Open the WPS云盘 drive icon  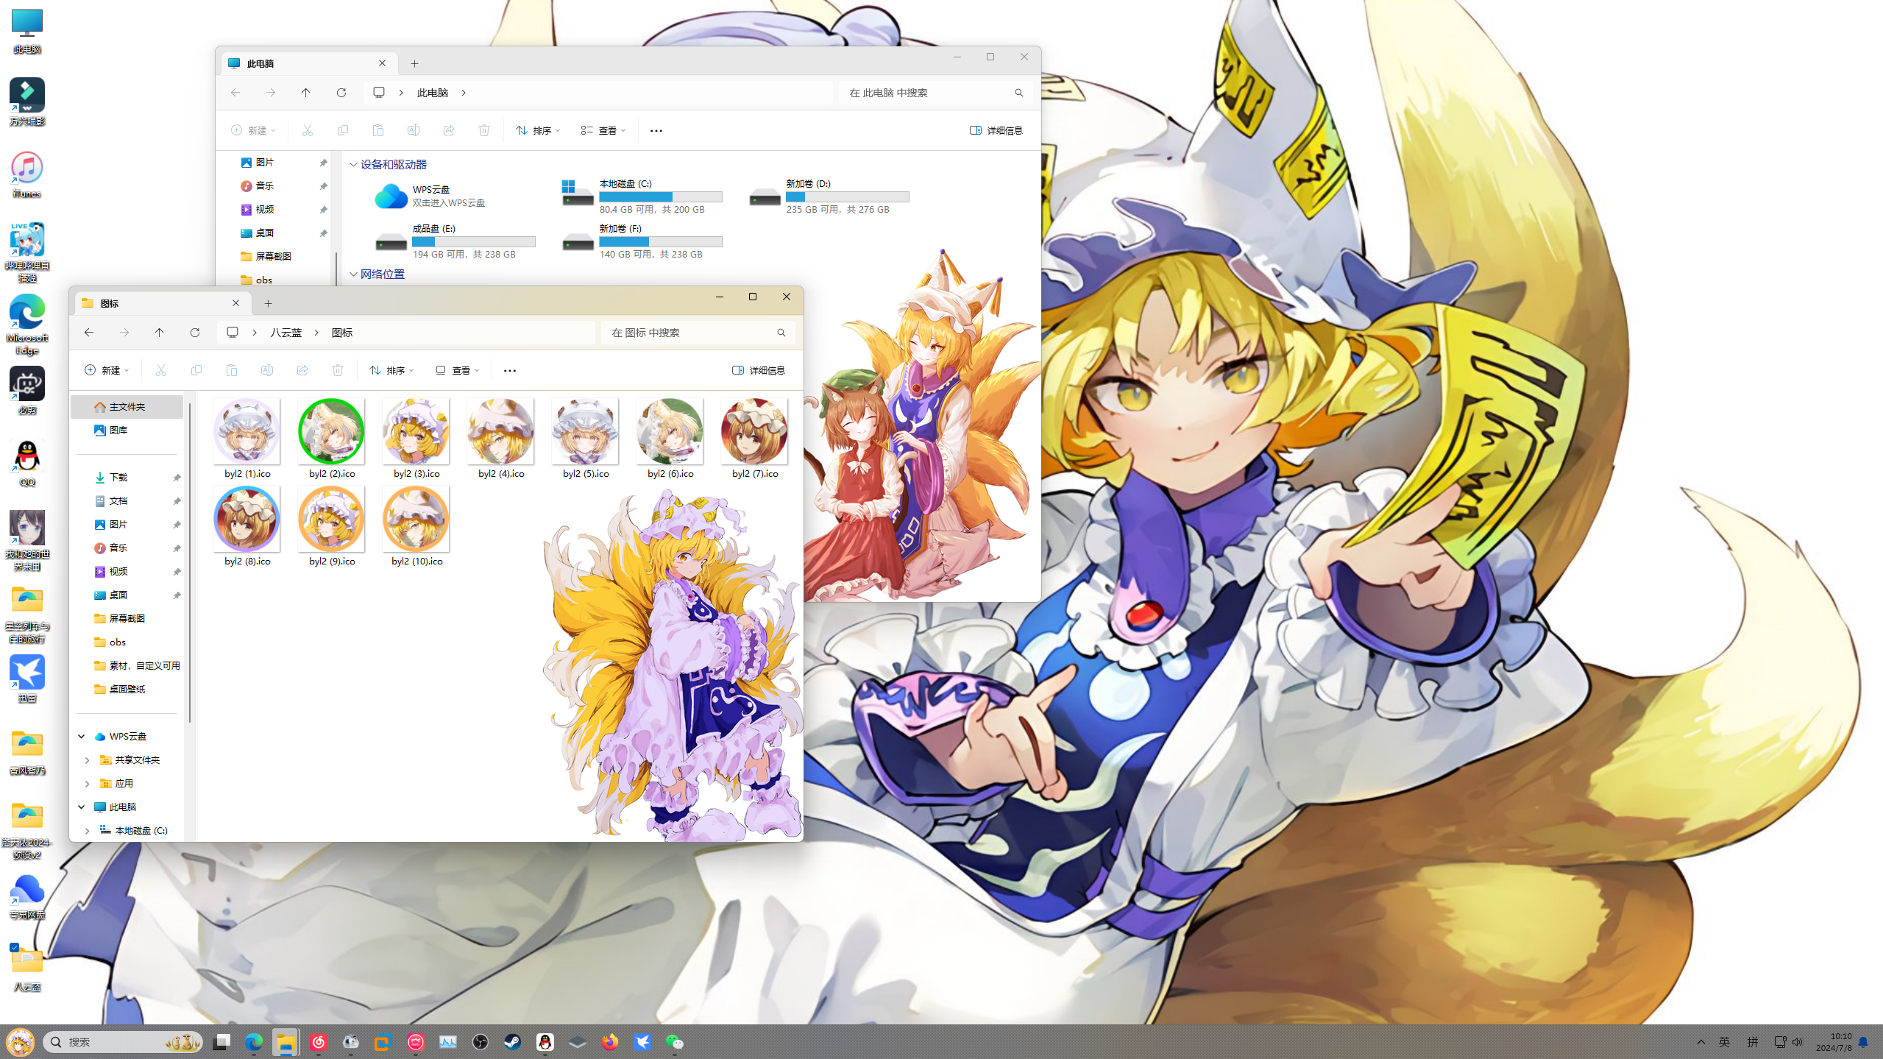[391, 196]
